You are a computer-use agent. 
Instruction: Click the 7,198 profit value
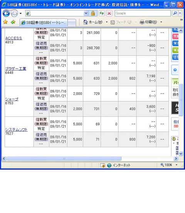click(151, 76)
